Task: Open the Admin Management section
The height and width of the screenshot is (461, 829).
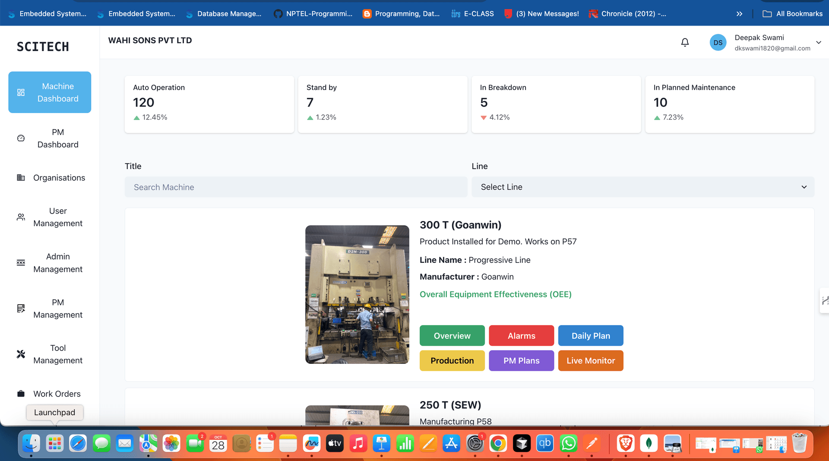Action: click(x=21, y=262)
